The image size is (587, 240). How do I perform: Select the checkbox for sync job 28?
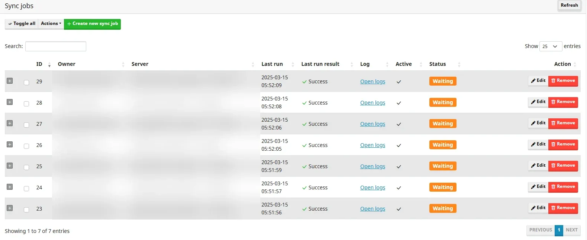[26, 103]
